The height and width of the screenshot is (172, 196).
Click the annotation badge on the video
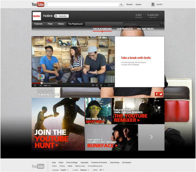pyautogui.click(x=41, y=76)
